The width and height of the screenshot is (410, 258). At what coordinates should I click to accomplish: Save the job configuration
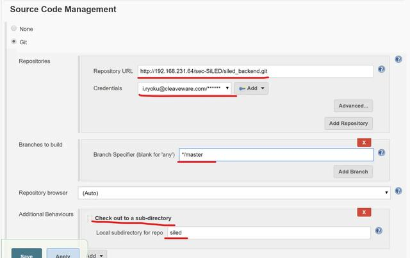pos(26,253)
